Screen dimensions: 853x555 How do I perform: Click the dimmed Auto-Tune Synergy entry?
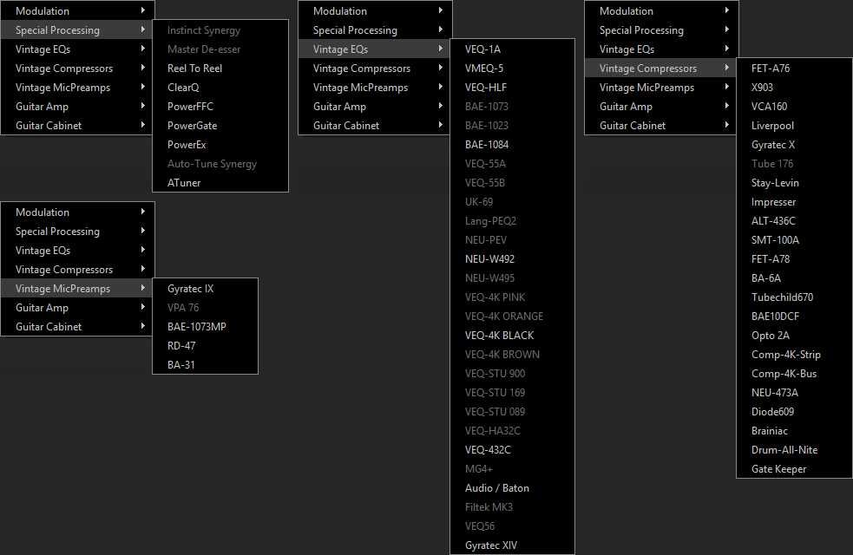pos(220,164)
